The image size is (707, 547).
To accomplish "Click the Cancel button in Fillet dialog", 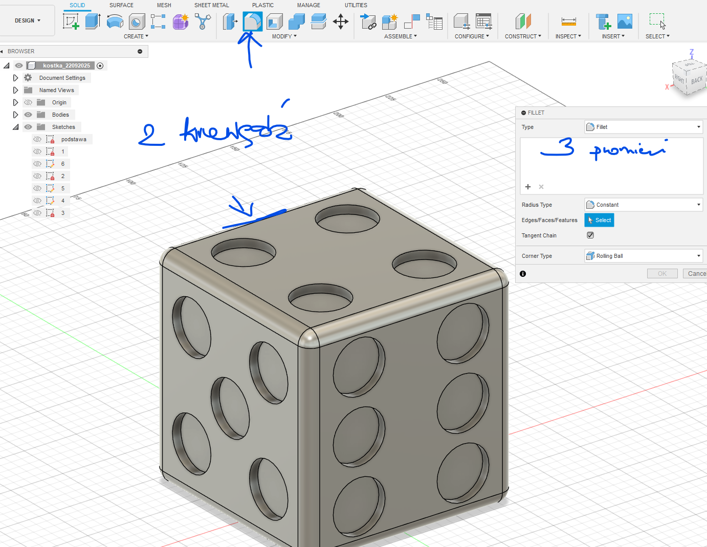I will [695, 274].
